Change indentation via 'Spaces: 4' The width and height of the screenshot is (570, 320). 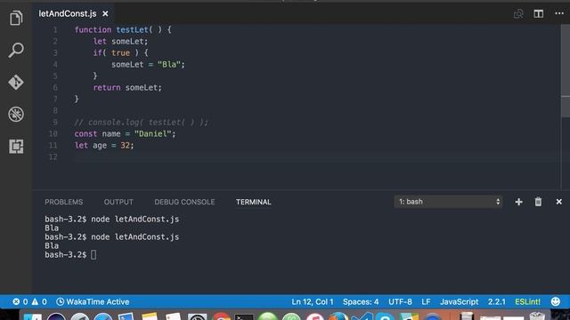[361, 302]
